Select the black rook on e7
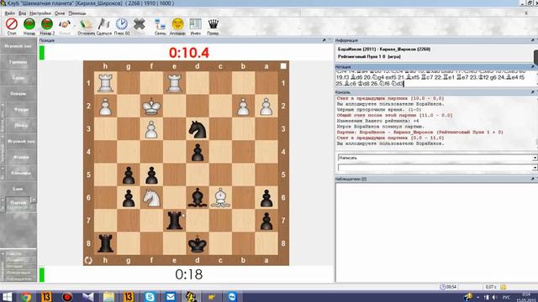 pos(174,221)
